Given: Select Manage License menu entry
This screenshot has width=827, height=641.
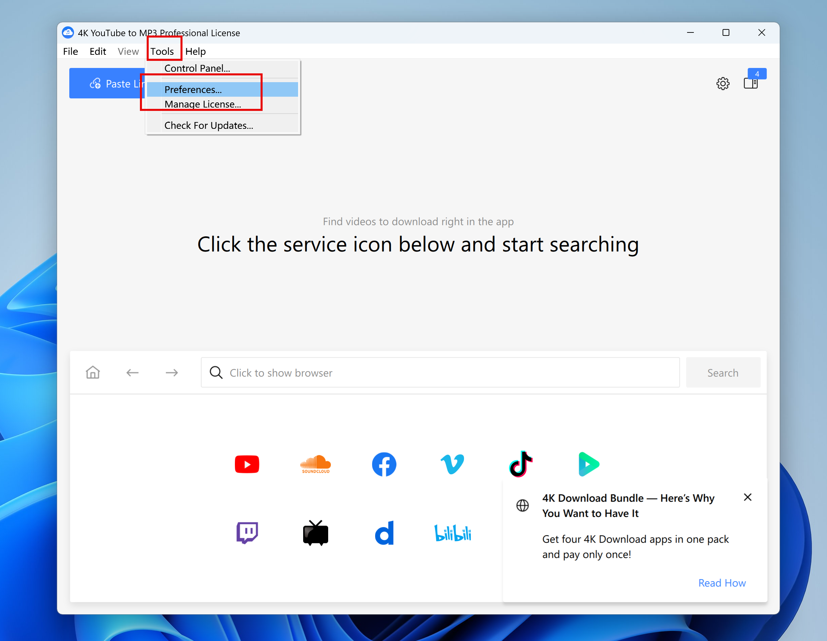Looking at the screenshot, I should pyautogui.click(x=202, y=104).
